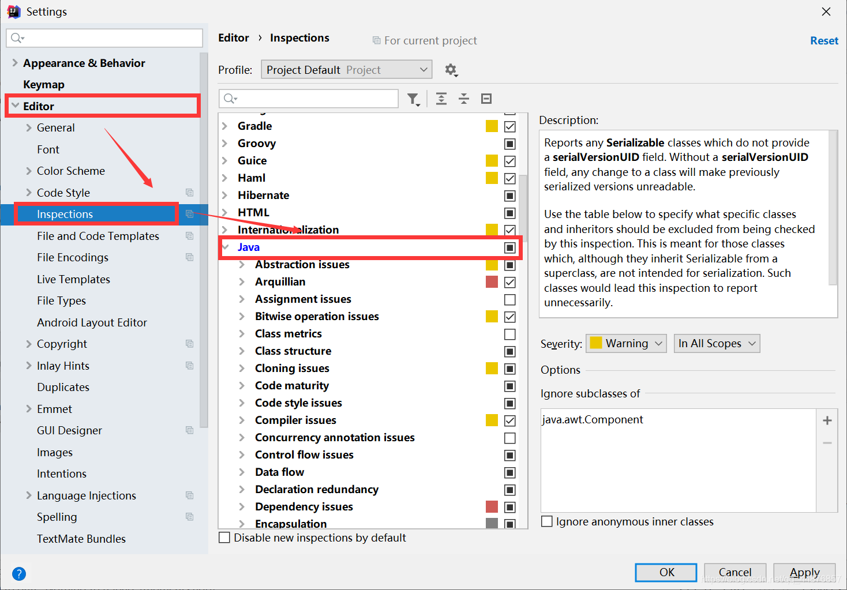Select TextMate Bundles settings page

point(81,539)
